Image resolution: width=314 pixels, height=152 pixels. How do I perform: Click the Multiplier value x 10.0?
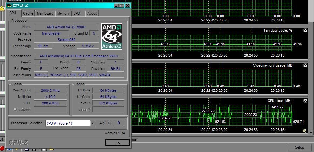pos(50,97)
